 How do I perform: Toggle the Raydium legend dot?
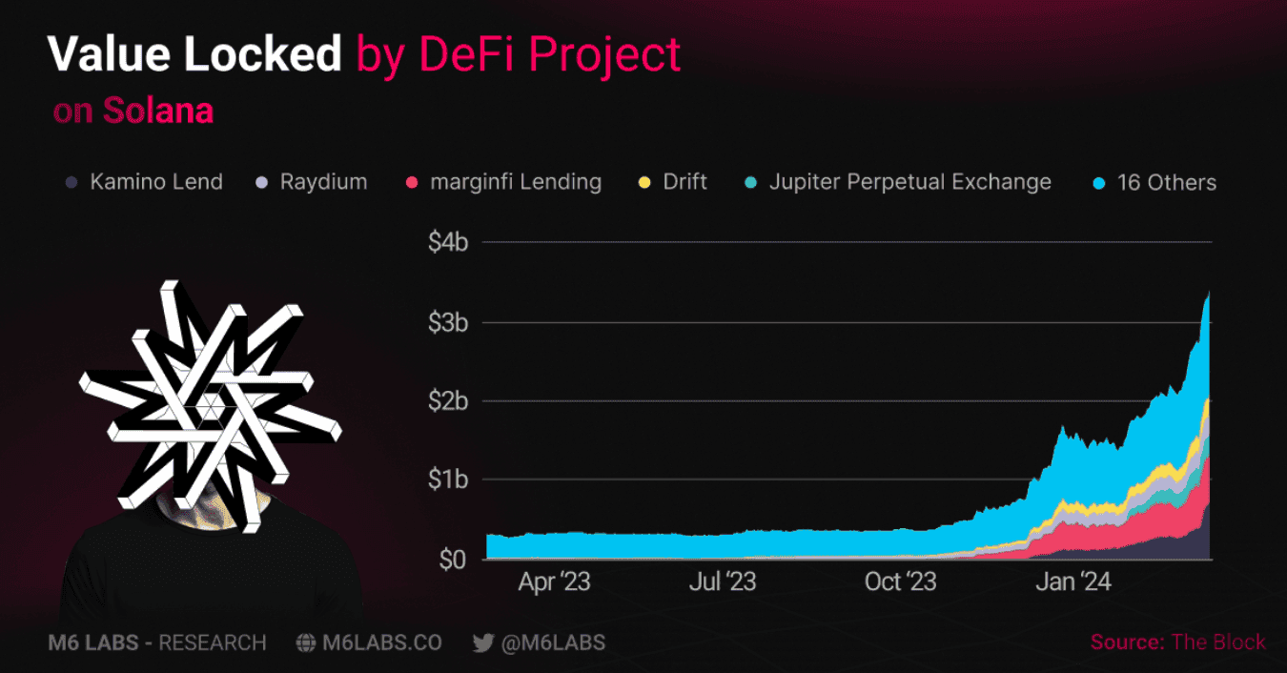pyautogui.click(x=261, y=182)
